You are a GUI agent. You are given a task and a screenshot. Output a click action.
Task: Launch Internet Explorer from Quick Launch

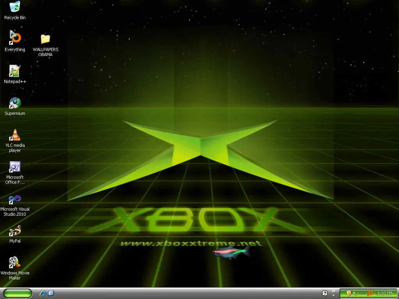click(x=42, y=293)
